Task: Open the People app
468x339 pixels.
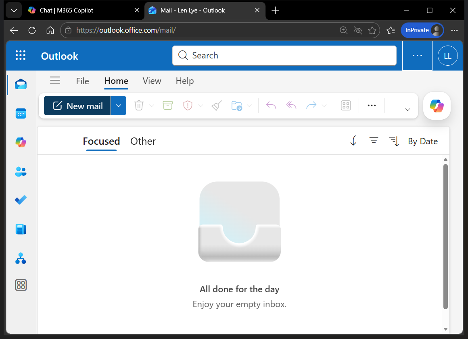Action: pyautogui.click(x=21, y=171)
